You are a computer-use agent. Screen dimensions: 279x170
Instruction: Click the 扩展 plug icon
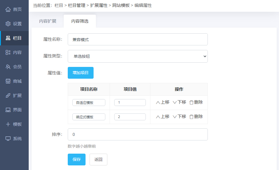(x=8, y=96)
